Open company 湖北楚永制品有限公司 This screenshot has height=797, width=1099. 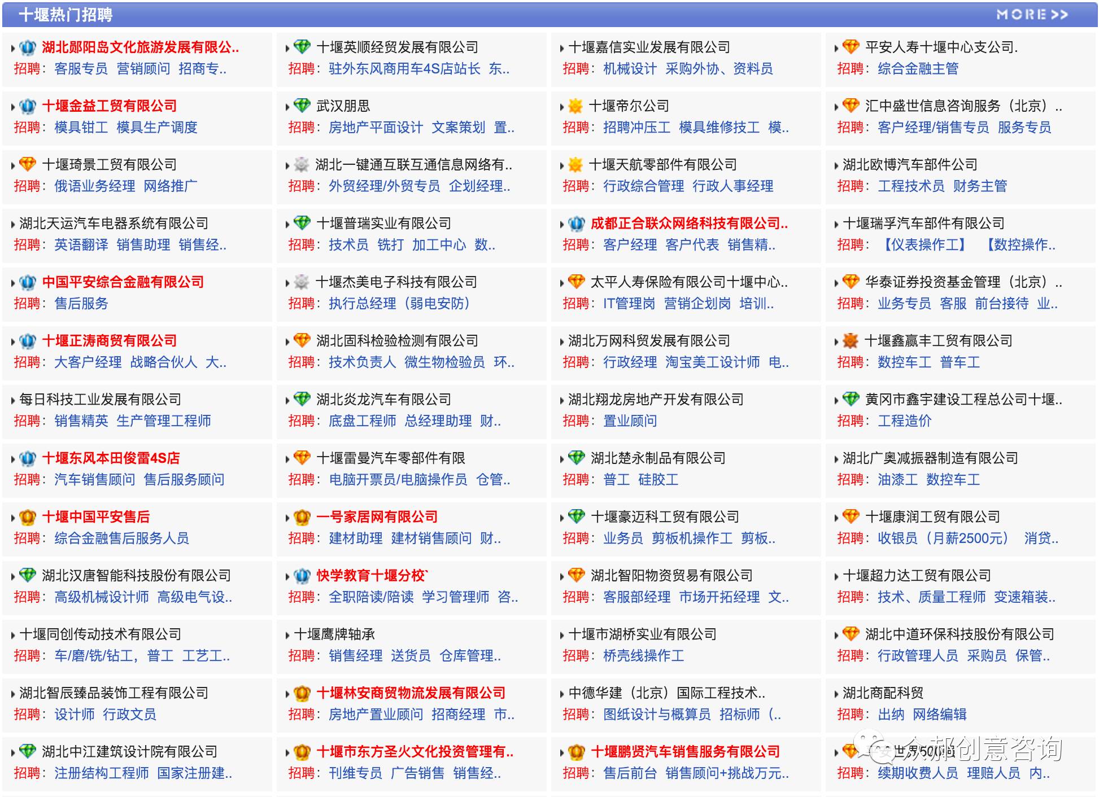coord(658,458)
